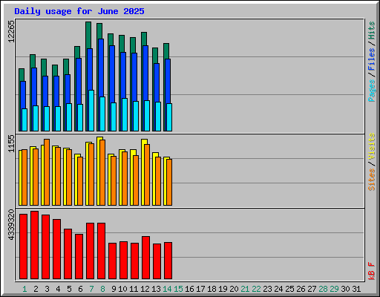Viewport: 380px width, 297px height.
Task: Select day 12 on the date axis
Action: pos(145,289)
